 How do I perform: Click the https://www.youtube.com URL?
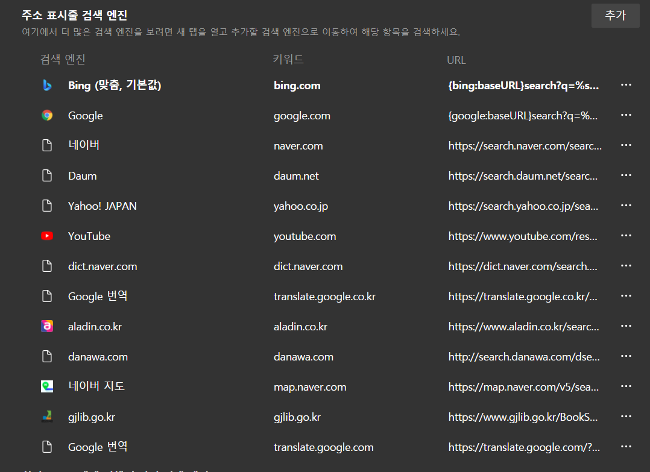point(523,236)
